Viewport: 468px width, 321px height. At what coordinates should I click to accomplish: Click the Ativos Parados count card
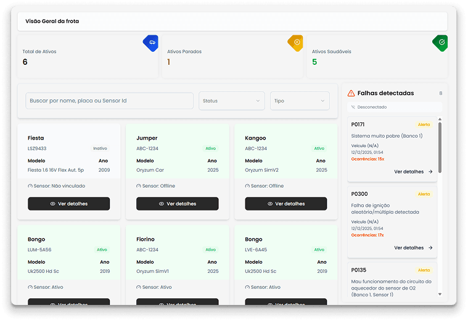232,57
